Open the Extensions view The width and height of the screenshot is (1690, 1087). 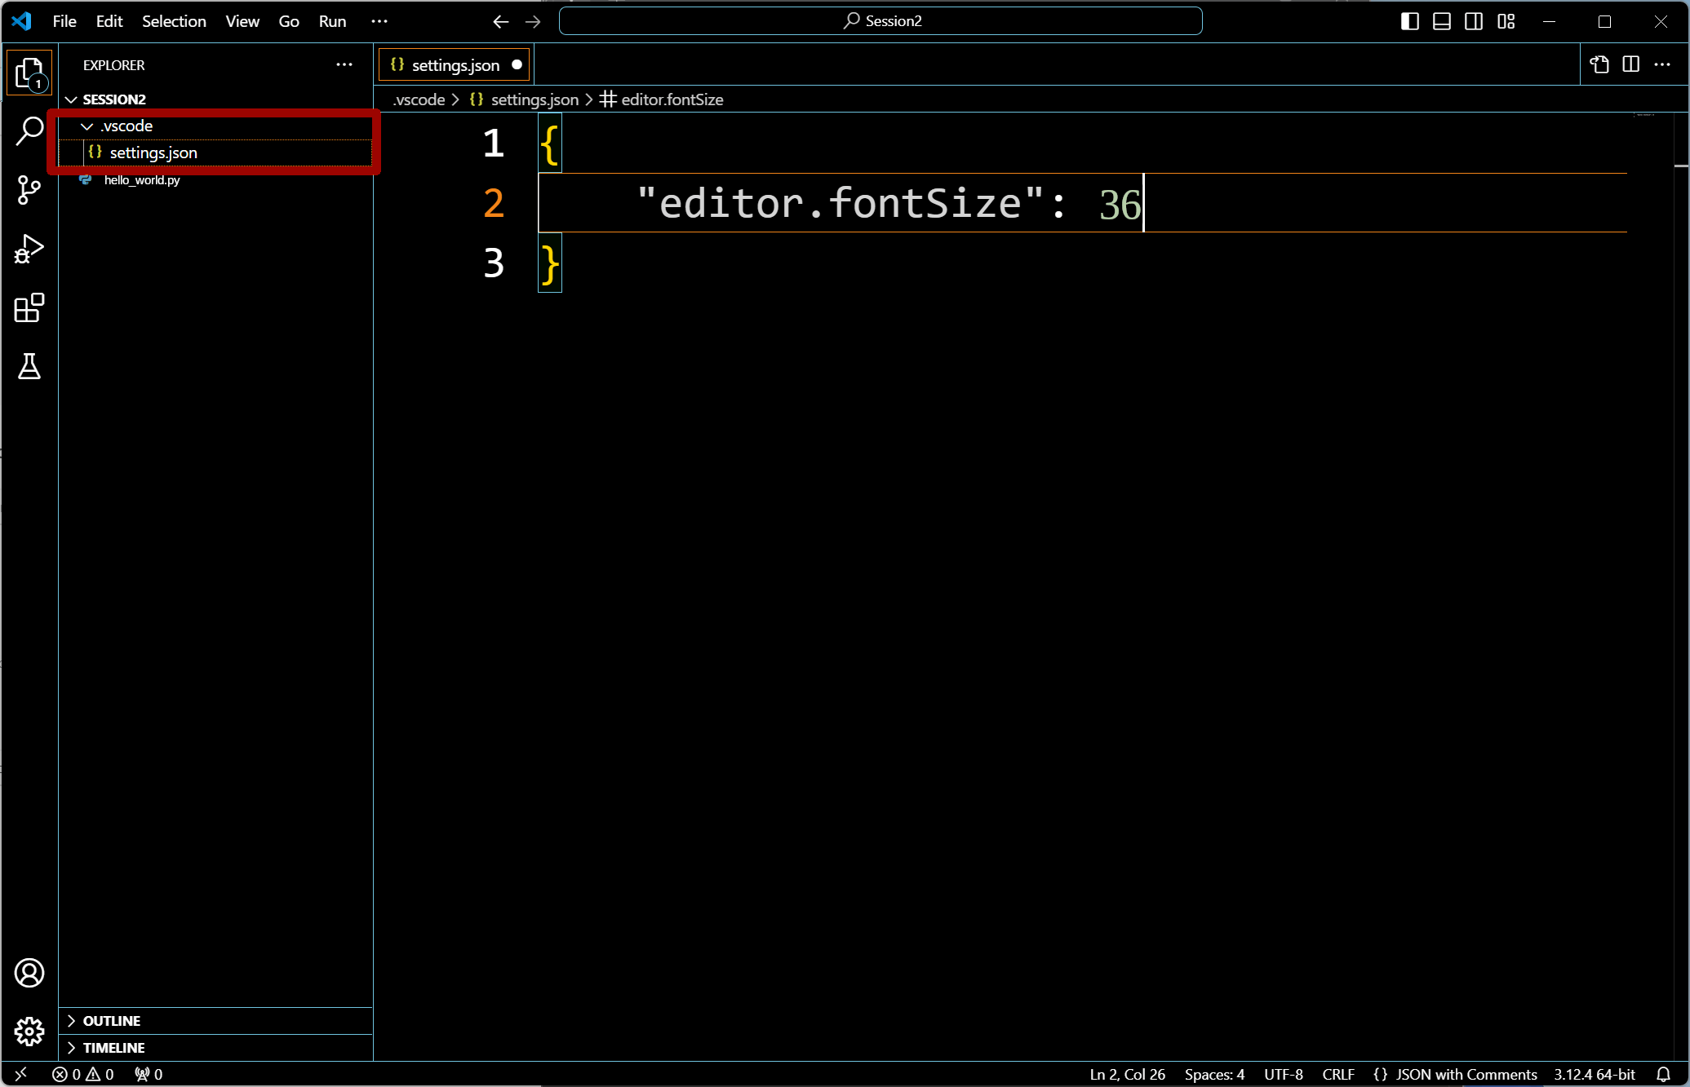pos(29,308)
